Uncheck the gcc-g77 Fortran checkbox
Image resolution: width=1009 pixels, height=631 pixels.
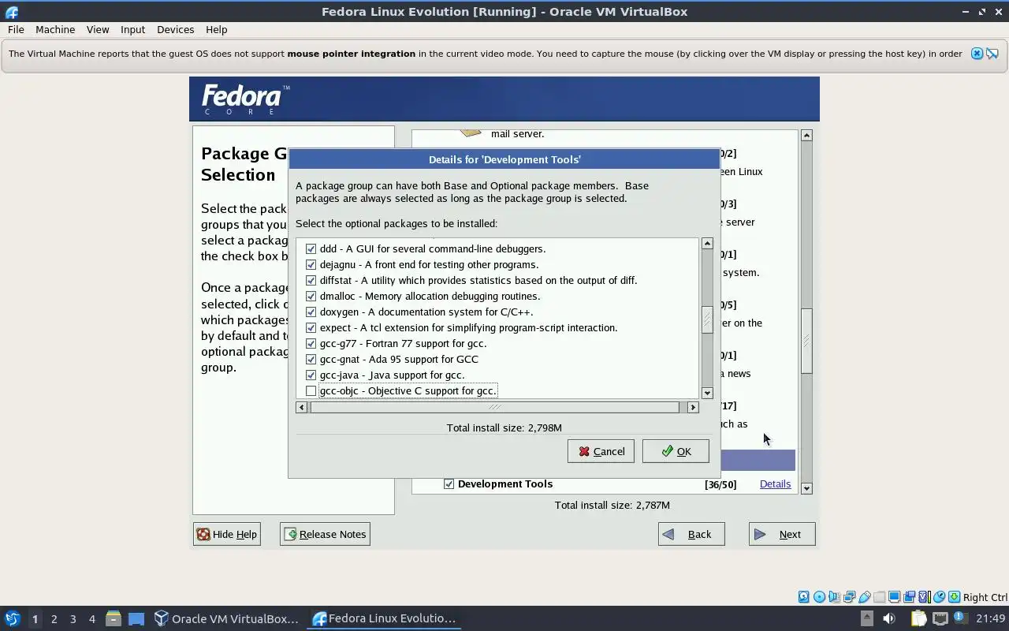click(x=311, y=343)
